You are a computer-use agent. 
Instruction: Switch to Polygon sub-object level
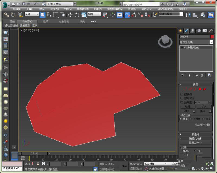click(x=200, y=89)
